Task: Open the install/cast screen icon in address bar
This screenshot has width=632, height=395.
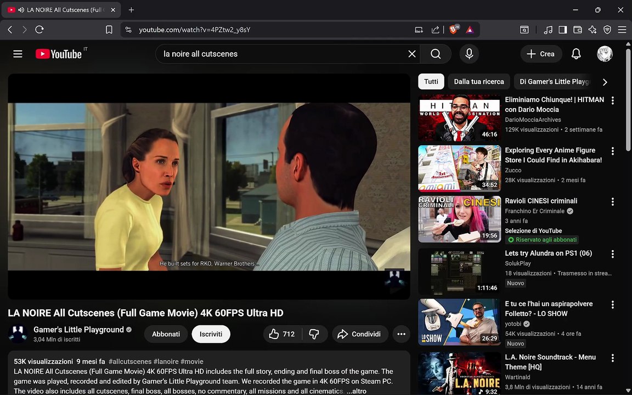Action: [419, 30]
